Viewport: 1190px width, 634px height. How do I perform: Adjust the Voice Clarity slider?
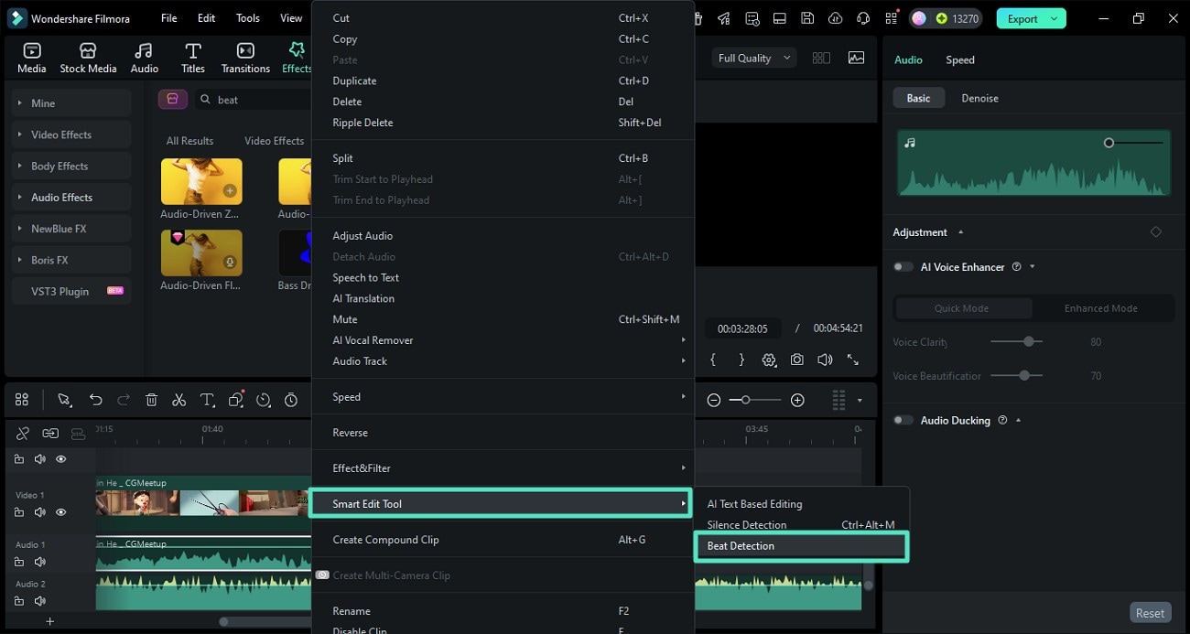coord(1029,341)
